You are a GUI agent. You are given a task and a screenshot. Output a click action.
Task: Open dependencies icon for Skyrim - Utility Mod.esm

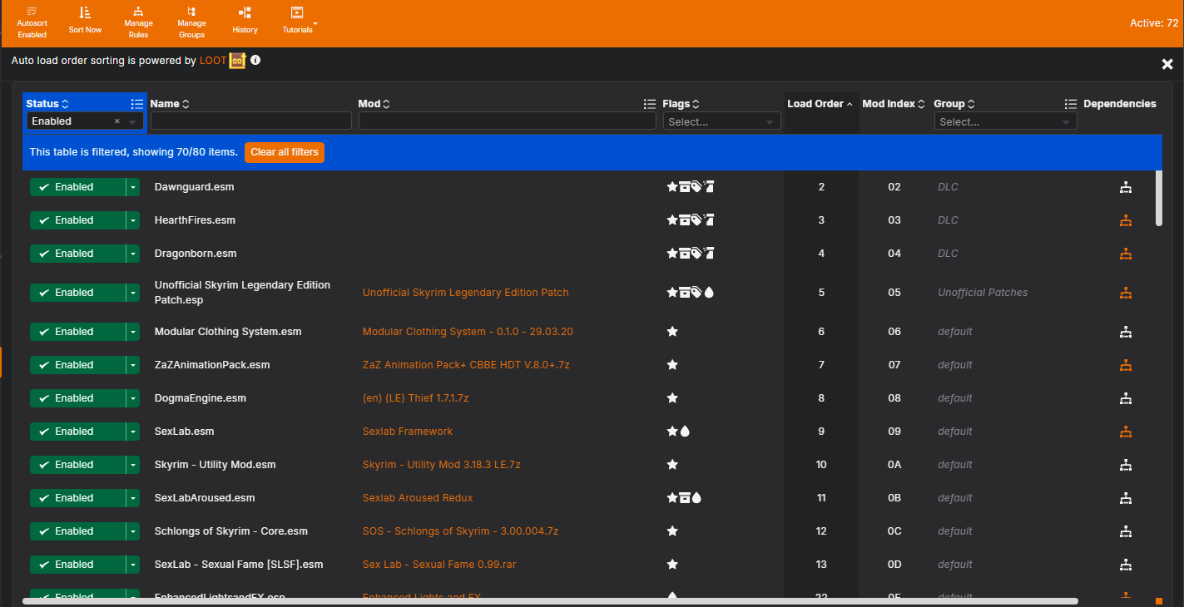[x=1126, y=465]
